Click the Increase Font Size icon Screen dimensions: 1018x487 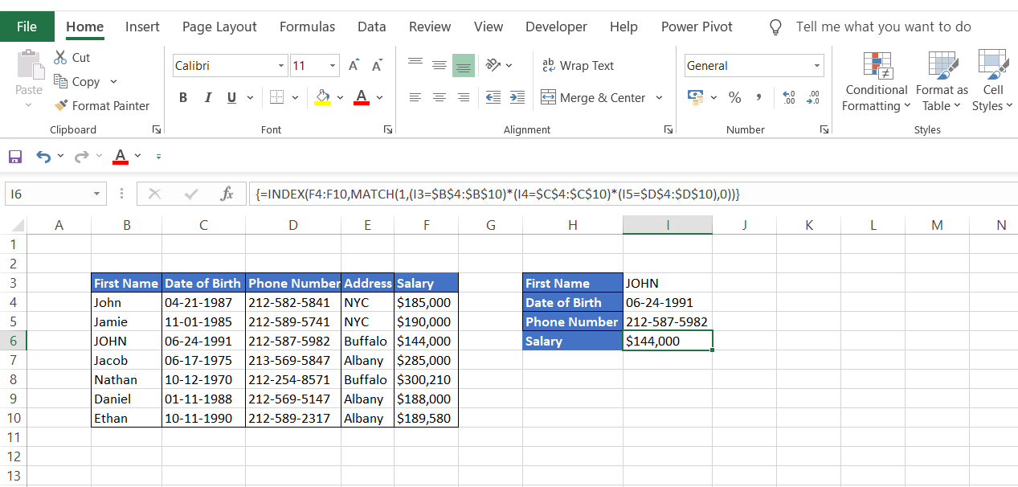pyautogui.click(x=354, y=66)
